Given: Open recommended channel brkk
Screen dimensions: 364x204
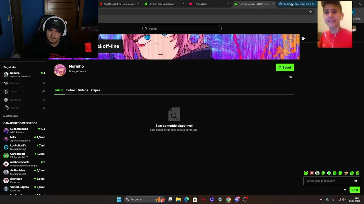Looking at the screenshot, I should point(24,139).
